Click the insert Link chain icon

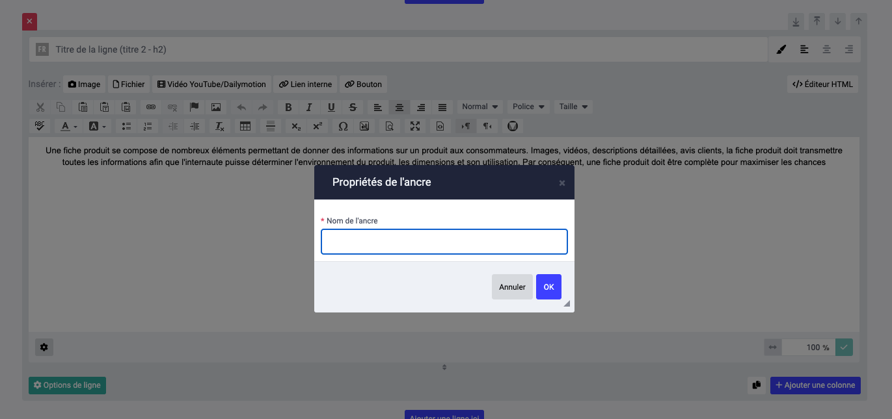(x=150, y=107)
